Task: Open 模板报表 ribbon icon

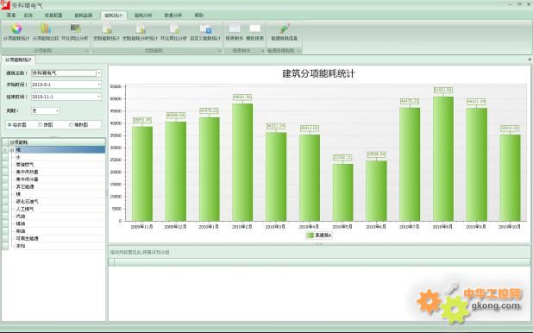Action: pos(254,28)
